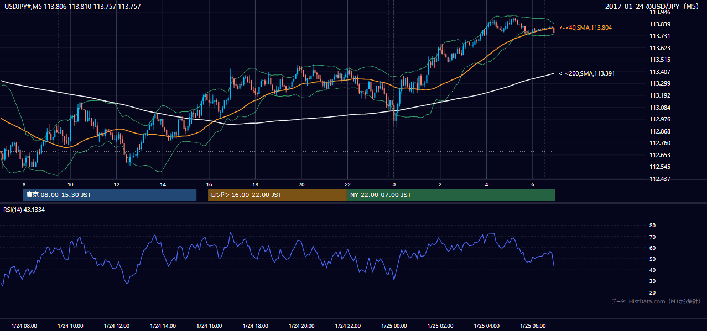Click price axis value 112.545
707x331 pixels.
pos(659,167)
